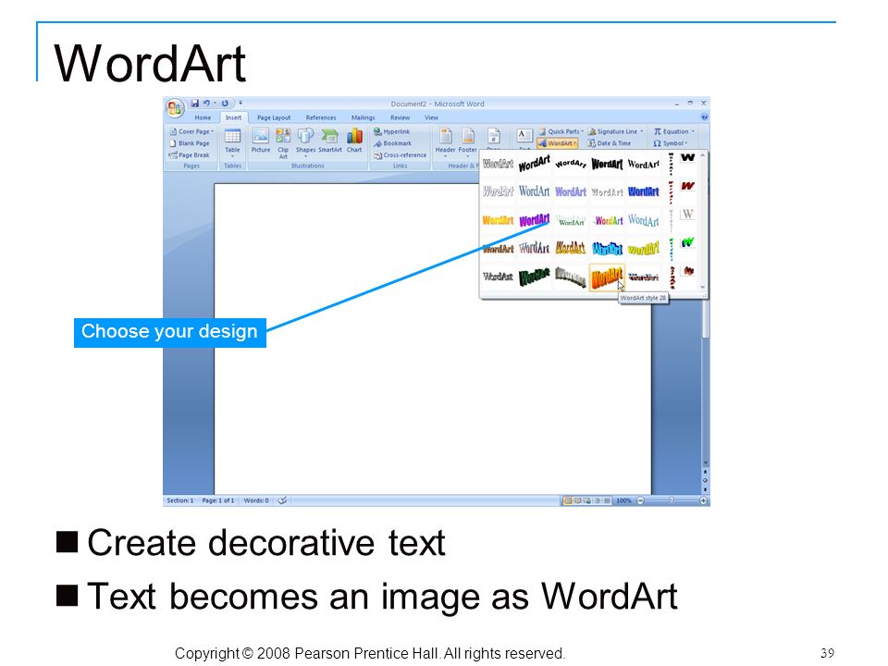
Task: Click the Undo arrow icon
Action: (206, 104)
